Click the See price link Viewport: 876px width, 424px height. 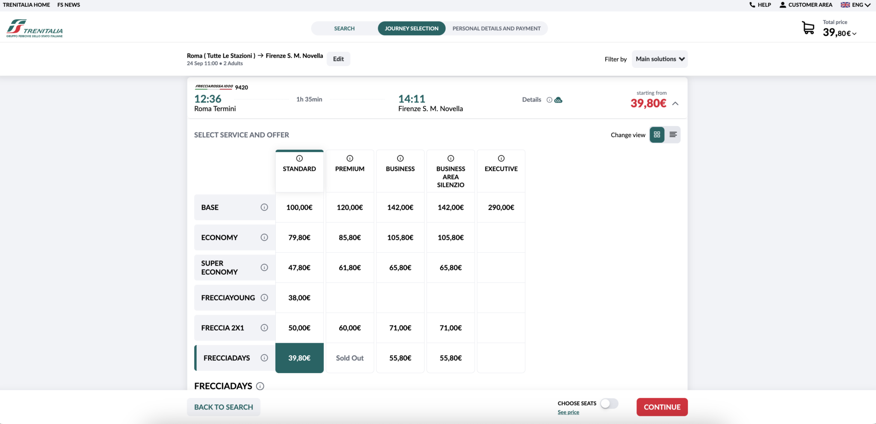coord(568,412)
